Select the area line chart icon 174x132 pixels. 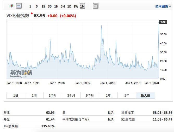[19, 6]
